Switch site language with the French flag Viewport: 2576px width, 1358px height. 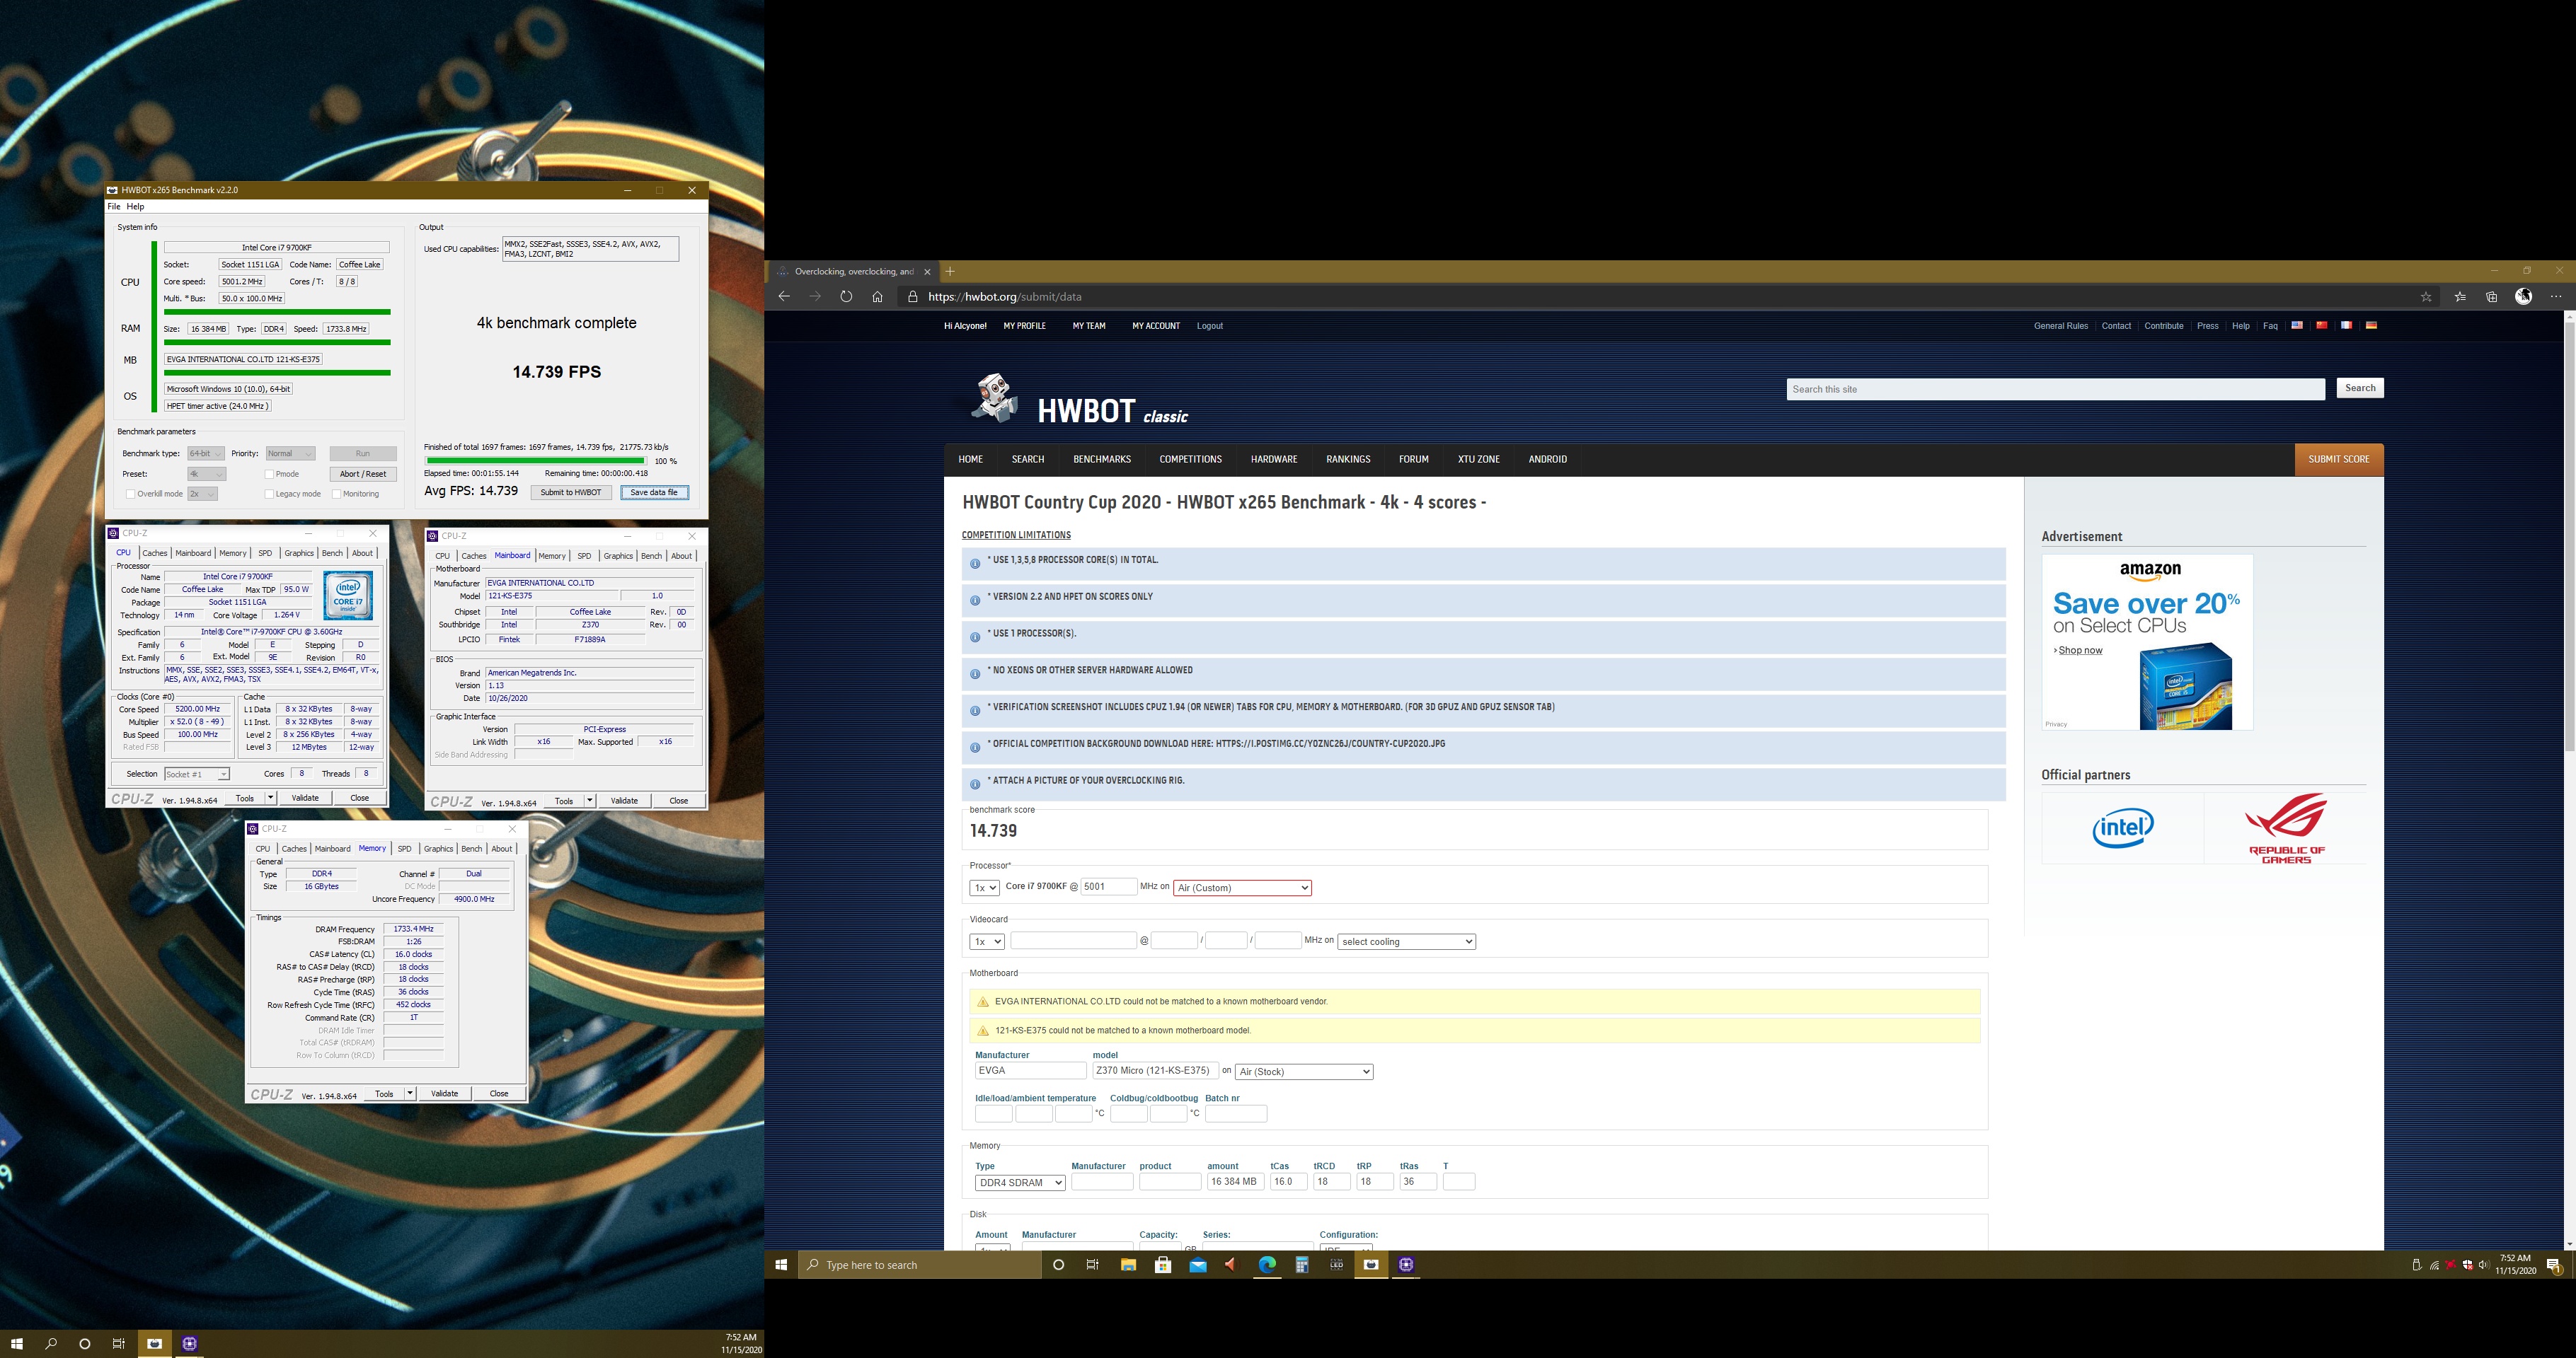point(2346,325)
